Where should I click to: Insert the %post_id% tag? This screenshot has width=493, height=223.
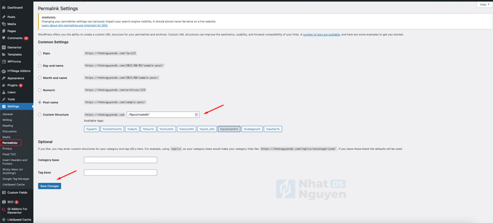tap(207, 129)
